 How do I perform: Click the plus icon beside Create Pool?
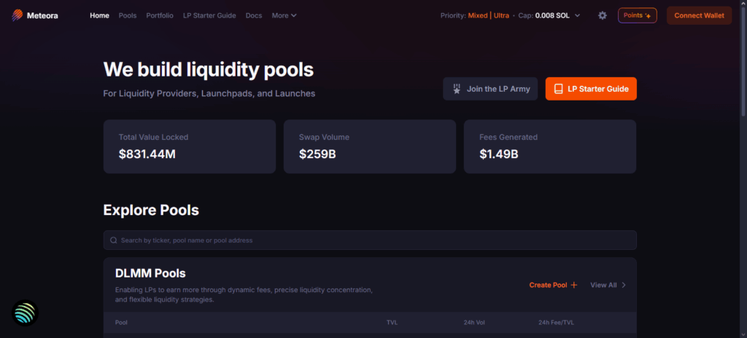574,285
